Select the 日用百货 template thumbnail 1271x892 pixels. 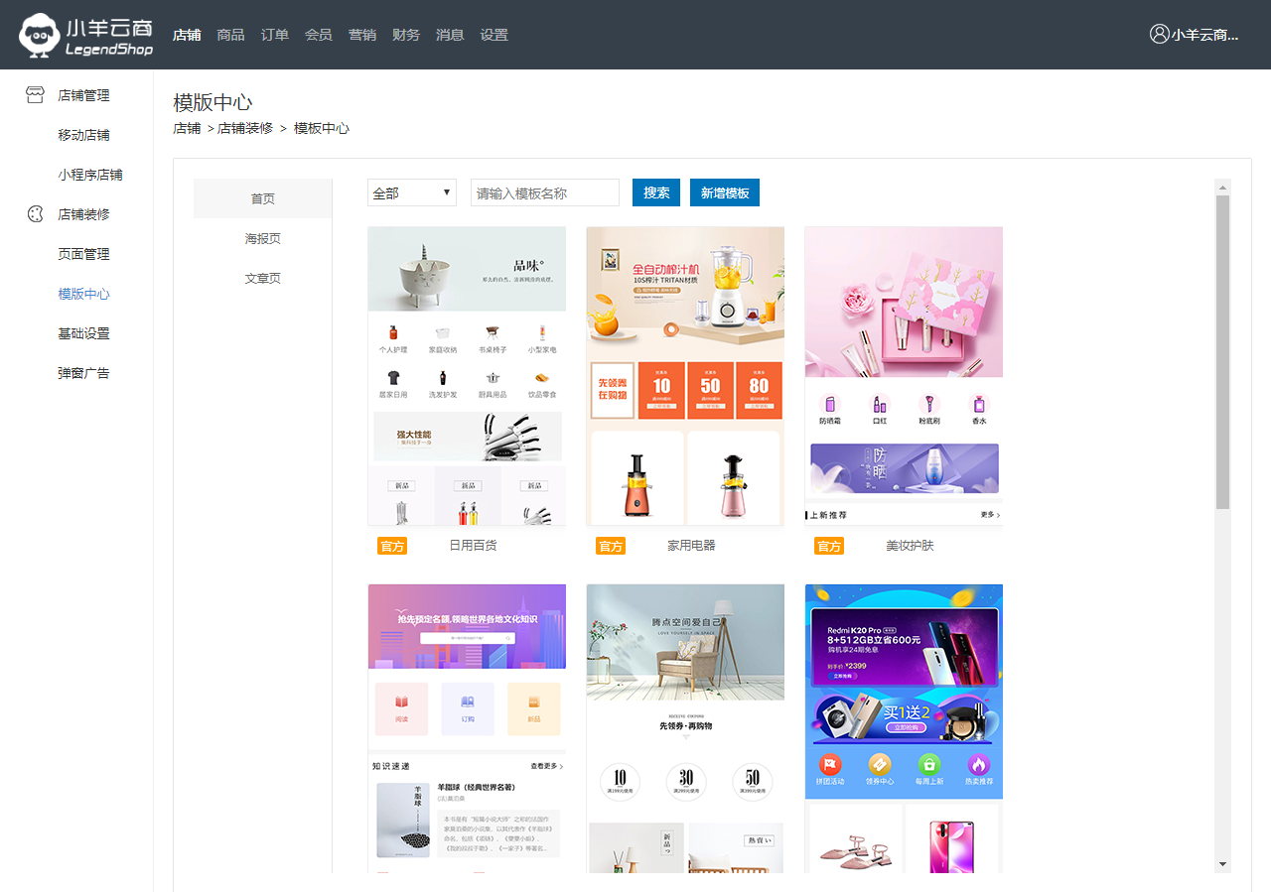click(467, 375)
